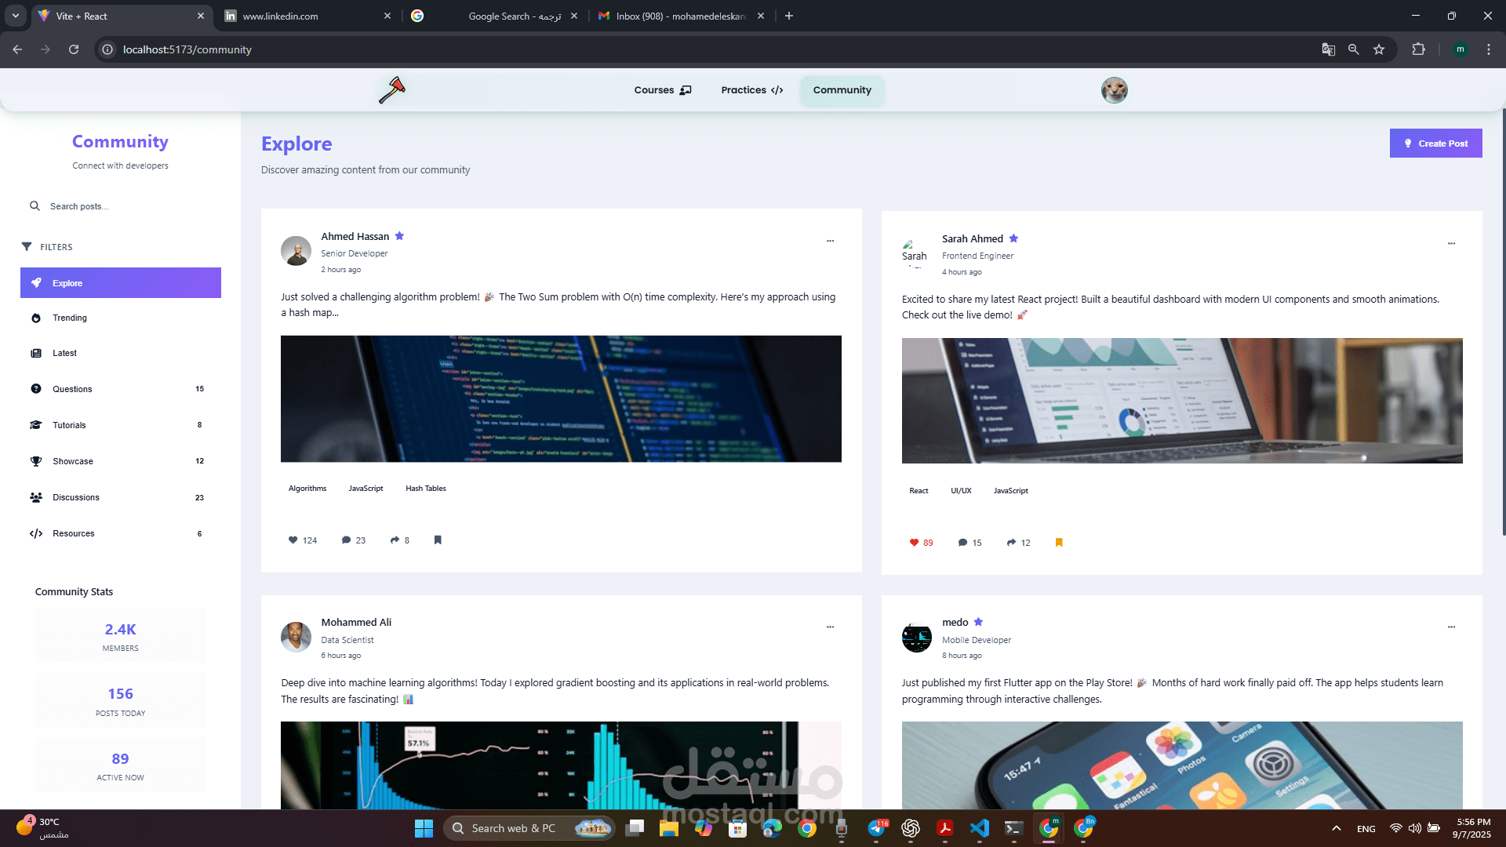Bookmark Ahmed Hassan's algorithm post

[438, 540]
